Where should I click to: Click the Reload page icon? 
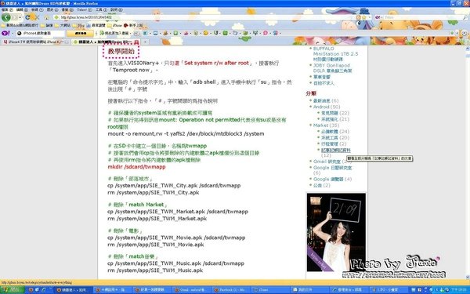pos(28,17)
